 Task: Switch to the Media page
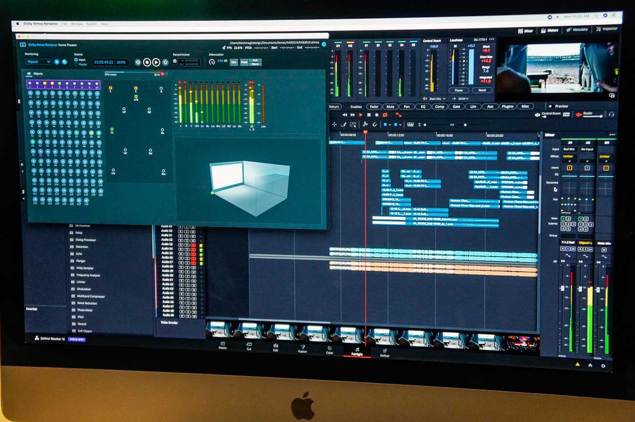[222, 346]
